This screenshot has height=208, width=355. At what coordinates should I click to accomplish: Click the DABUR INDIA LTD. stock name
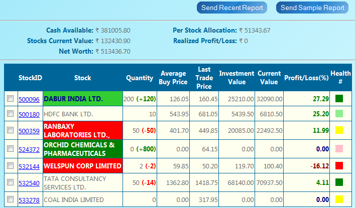coord(73,99)
